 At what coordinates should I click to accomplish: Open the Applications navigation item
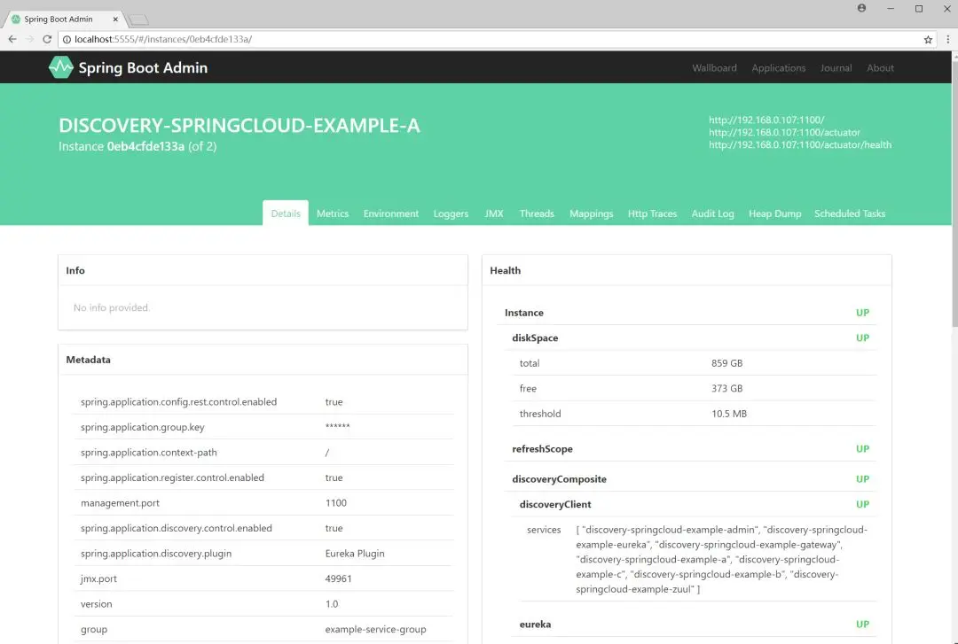(779, 67)
